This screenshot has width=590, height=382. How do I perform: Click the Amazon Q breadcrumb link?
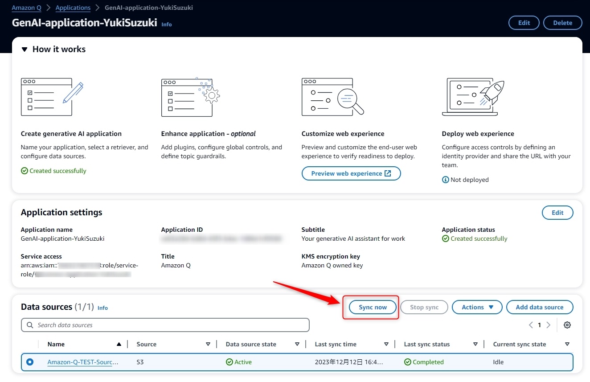tap(26, 8)
